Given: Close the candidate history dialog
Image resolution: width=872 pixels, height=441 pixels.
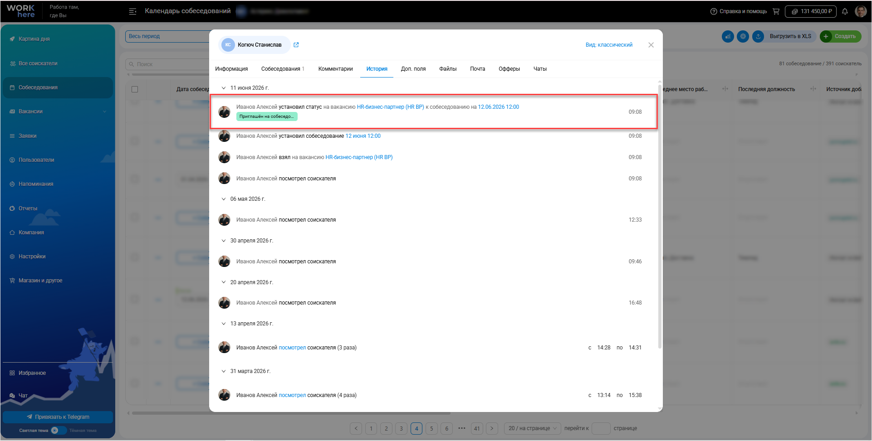Looking at the screenshot, I should point(651,45).
